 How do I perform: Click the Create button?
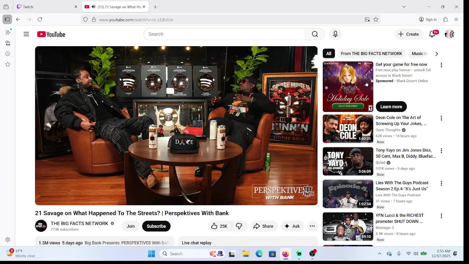coord(409,34)
